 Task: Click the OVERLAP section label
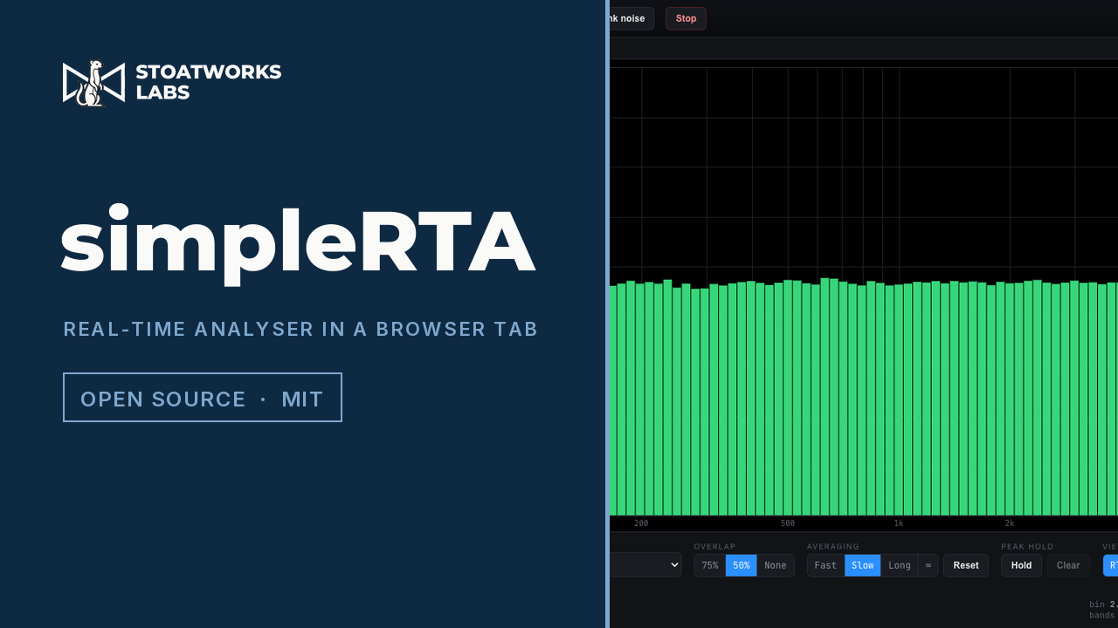point(715,547)
